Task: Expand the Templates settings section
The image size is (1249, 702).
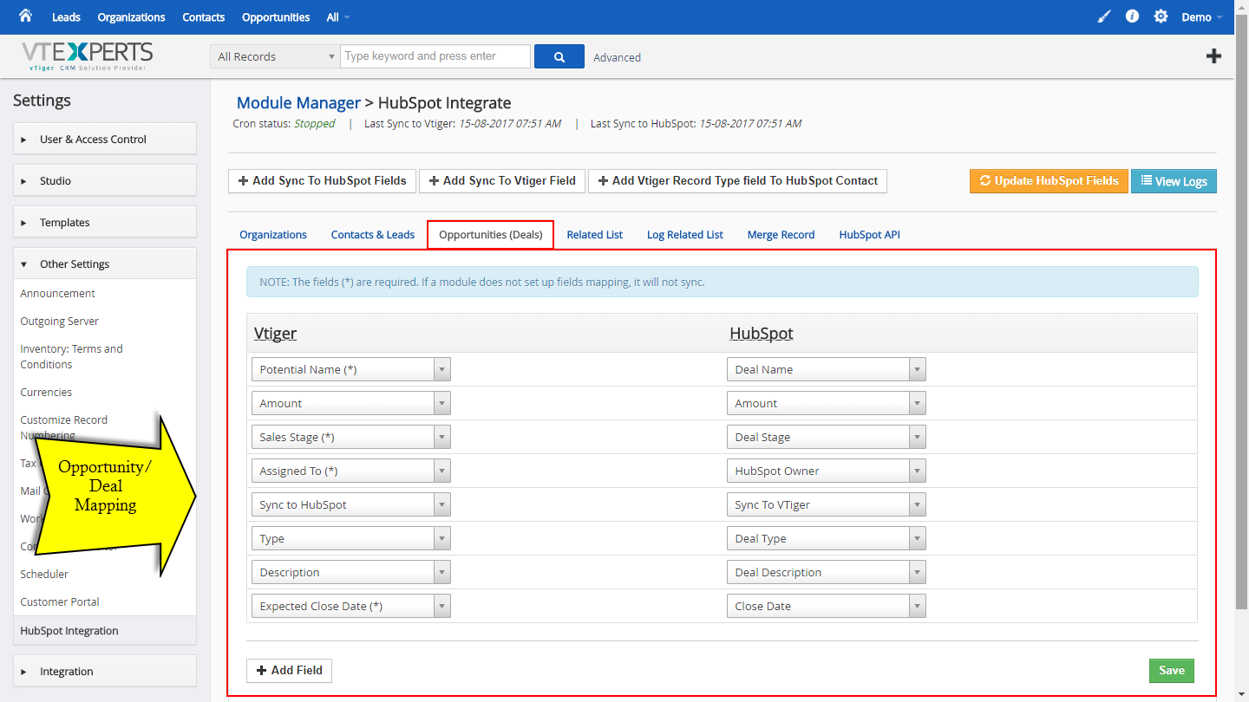Action: (105, 222)
